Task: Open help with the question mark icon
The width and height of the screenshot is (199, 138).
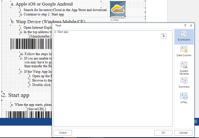Action: pyautogui.click(x=185, y=26)
